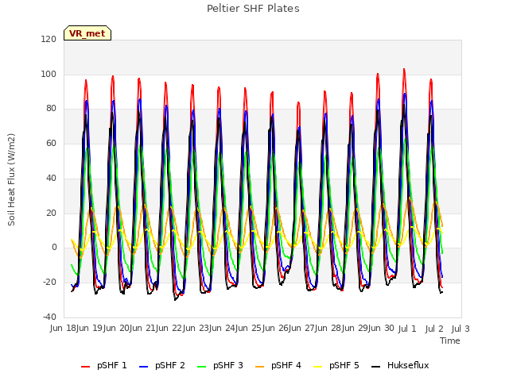Select the pSHF 1 legend label
This screenshot has height=381, width=509.
coord(112,365)
